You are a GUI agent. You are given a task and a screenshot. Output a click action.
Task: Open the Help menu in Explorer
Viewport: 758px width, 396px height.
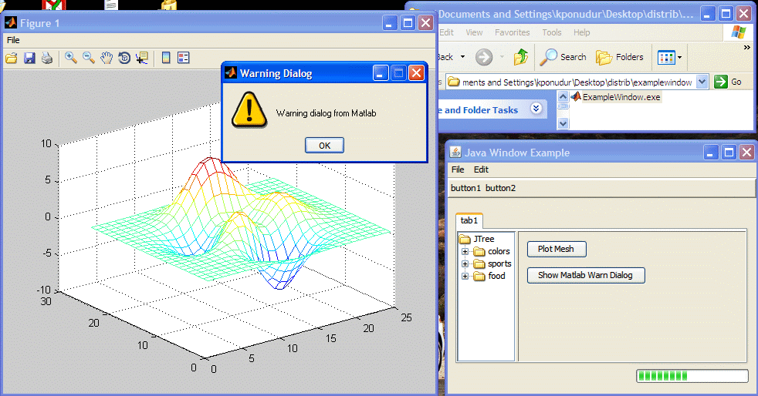pyautogui.click(x=581, y=32)
